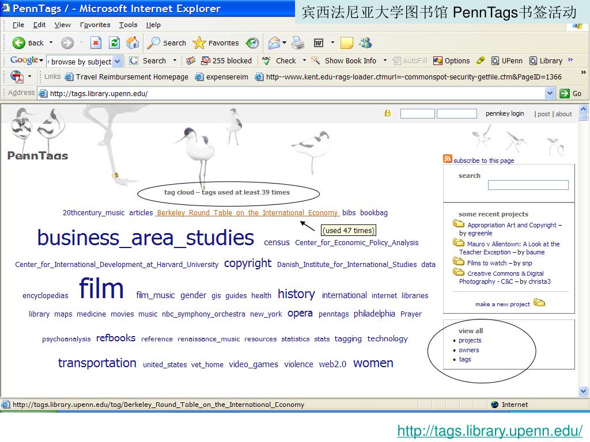Open the Google logo dropdown arrow
Image resolution: width=590 pixels, height=442 pixels.
41,60
